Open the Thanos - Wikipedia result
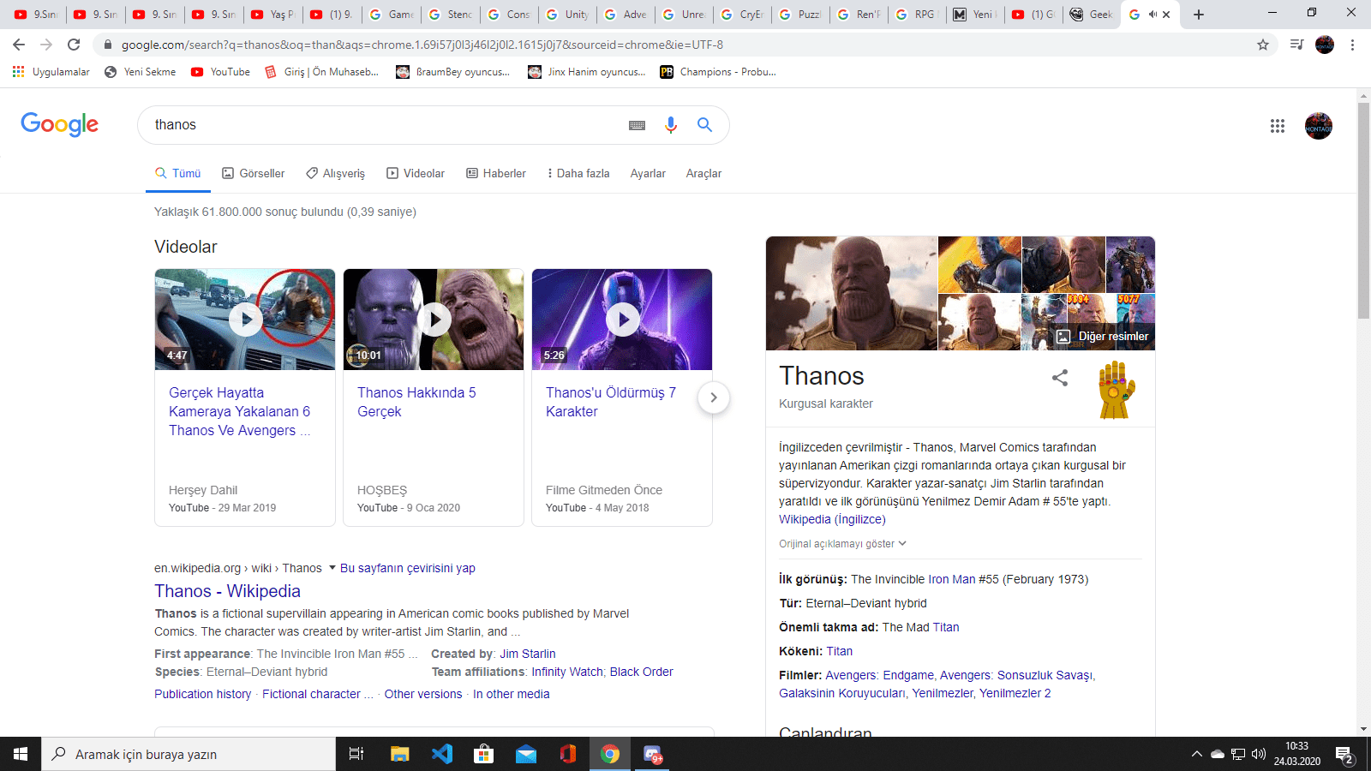Viewport: 1371px width, 771px height. pyautogui.click(x=227, y=591)
